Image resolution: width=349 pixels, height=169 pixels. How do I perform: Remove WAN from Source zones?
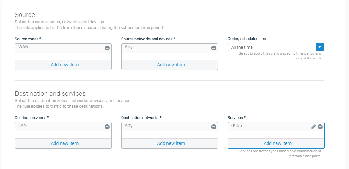click(107, 48)
